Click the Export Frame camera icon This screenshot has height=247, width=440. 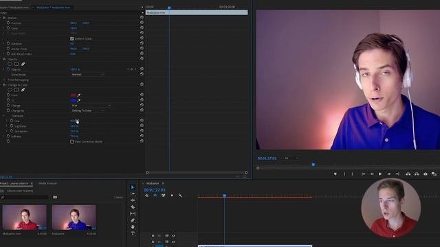426,174
